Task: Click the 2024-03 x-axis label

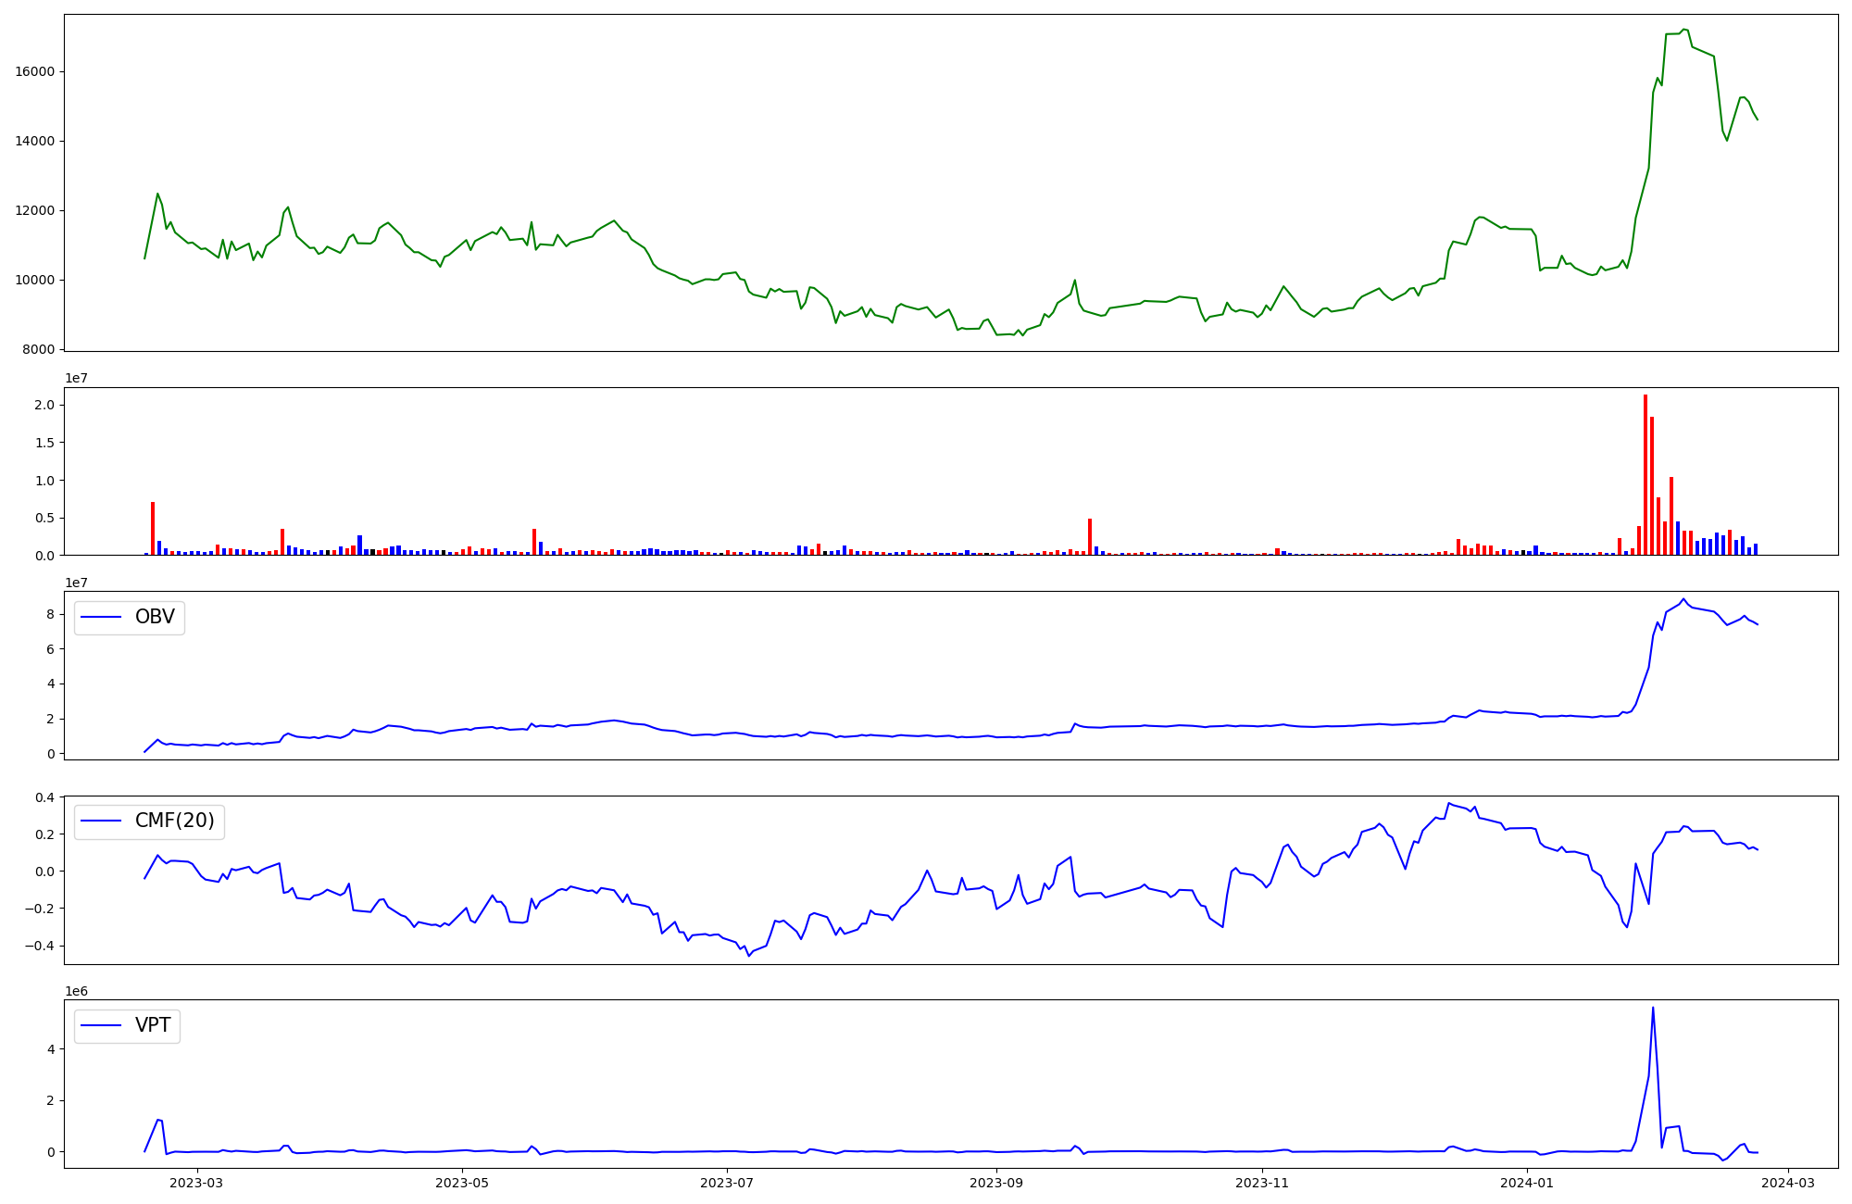Action: point(1788,1183)
